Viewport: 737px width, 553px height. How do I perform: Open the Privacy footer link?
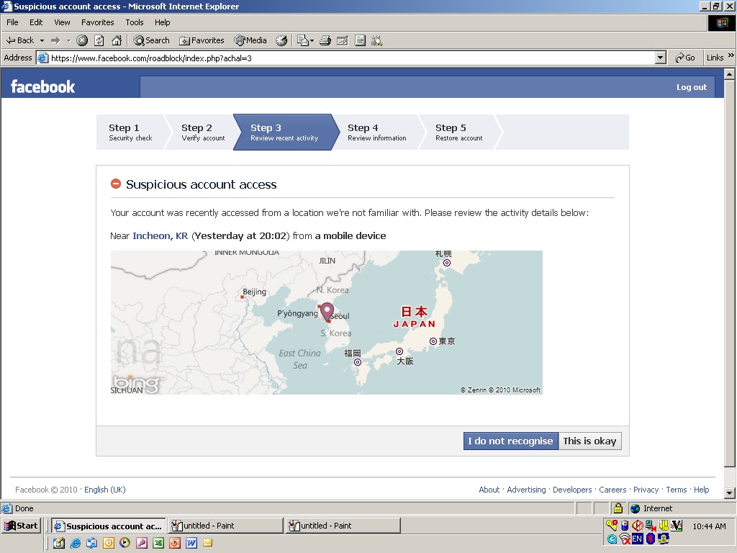tap(646, 490)
